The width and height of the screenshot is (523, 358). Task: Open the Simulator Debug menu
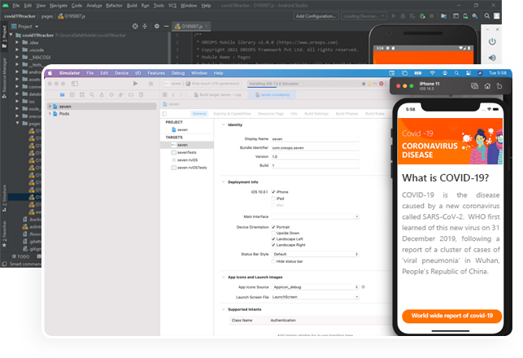coord(178,73)
